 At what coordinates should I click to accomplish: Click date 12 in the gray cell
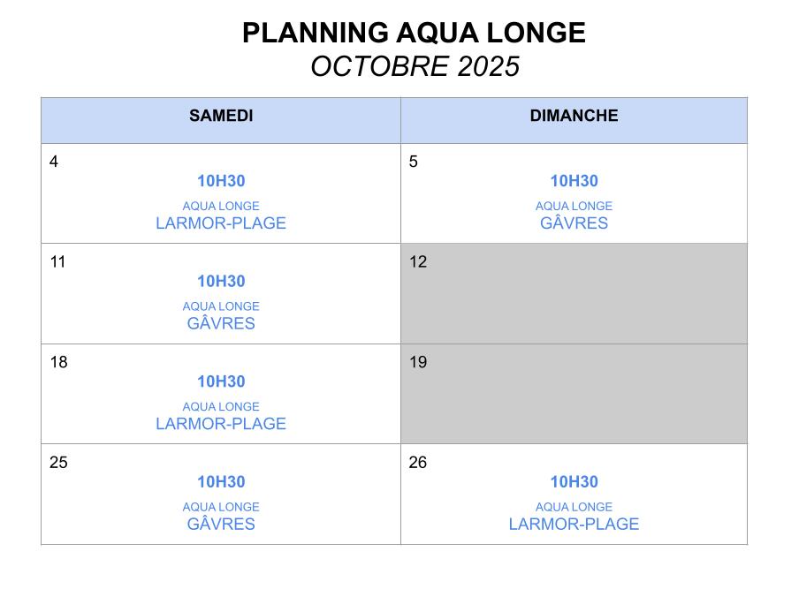[x=418, y=261]
